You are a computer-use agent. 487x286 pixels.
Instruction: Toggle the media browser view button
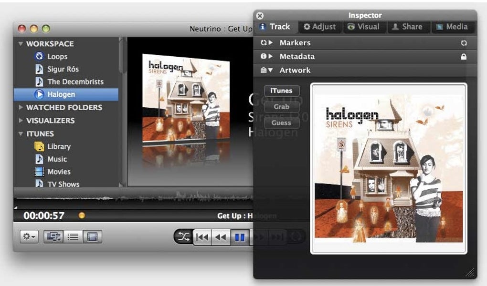pyautogui.click(x=53, y=237)
